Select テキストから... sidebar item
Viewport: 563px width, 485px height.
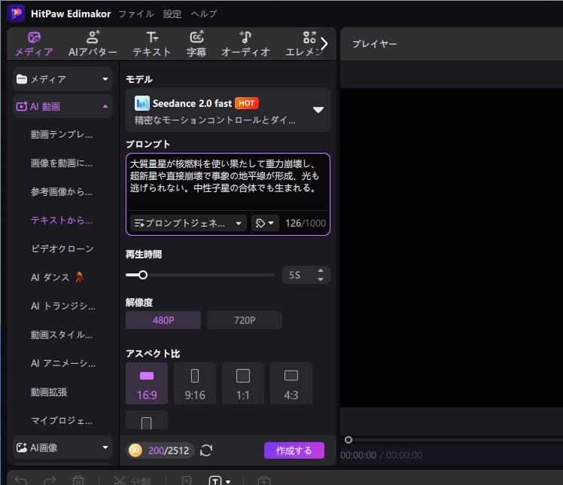[x=62, y=220]
